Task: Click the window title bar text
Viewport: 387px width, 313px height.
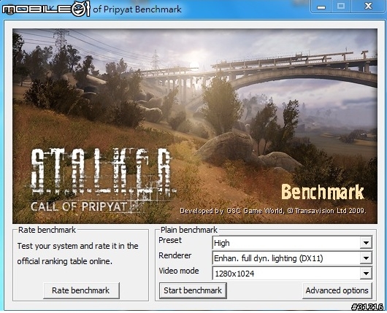Action: click(137, 9)
